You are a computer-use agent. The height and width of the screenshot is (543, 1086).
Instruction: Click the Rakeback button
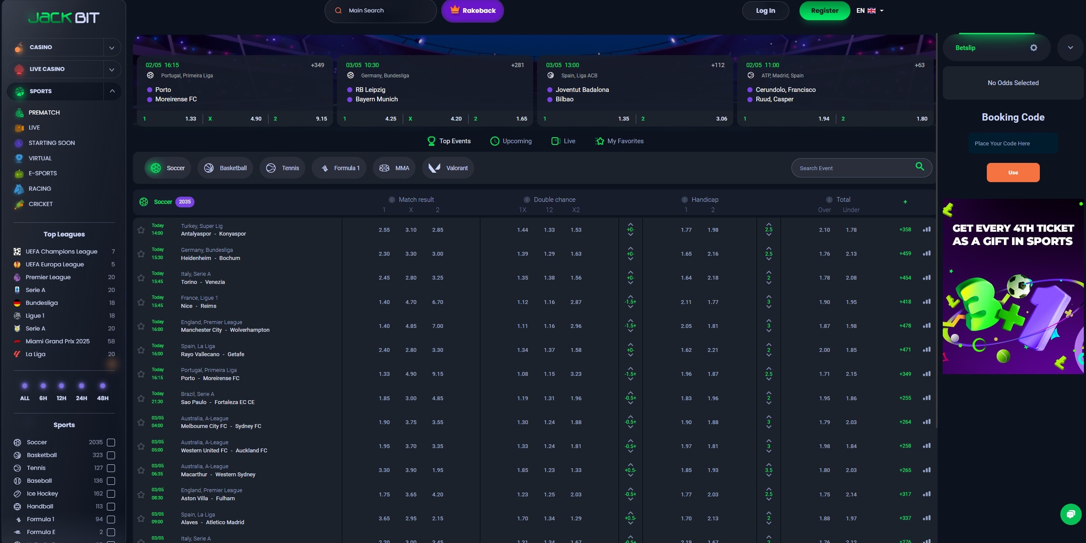472,11
